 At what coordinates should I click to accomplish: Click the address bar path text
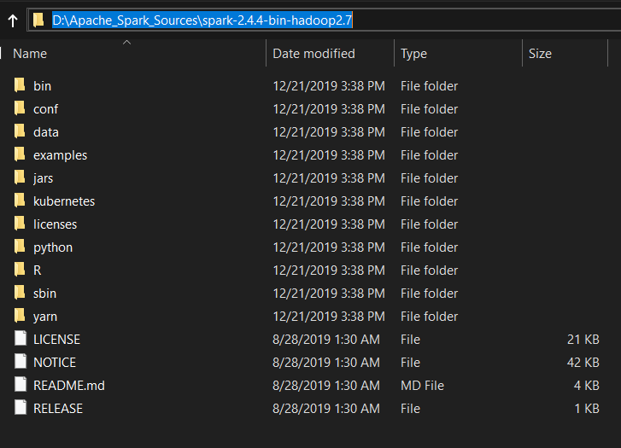click(202, 20)
